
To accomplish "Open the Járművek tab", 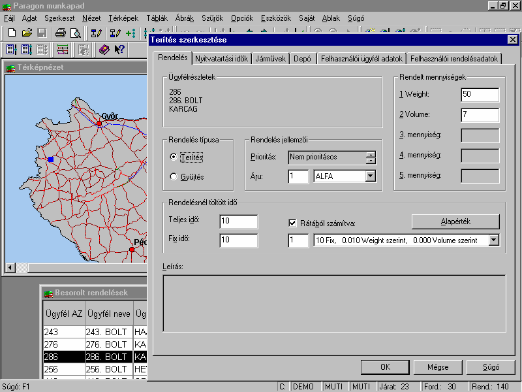I will 271,59.
